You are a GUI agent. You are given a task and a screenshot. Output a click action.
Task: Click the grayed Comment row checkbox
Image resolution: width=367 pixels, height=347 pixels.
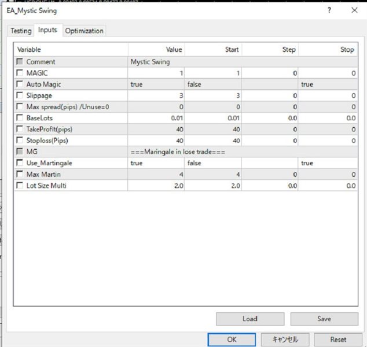20,61
